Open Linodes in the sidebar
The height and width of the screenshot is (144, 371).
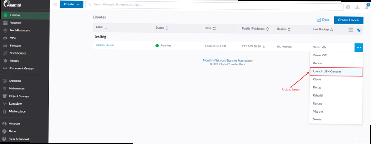pos(25,15)
